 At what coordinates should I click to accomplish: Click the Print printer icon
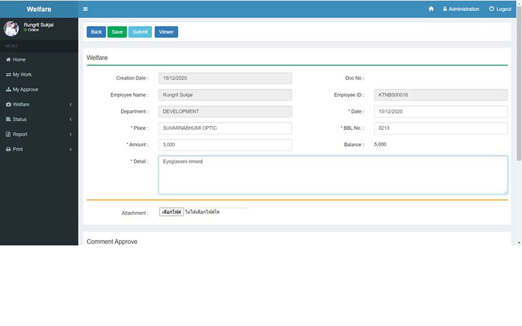(8, 149)
